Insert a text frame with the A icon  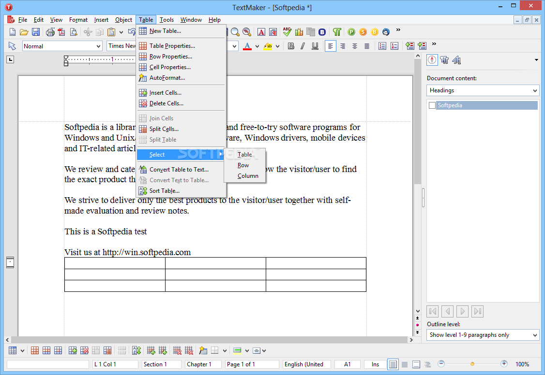(x=261, y=32)
